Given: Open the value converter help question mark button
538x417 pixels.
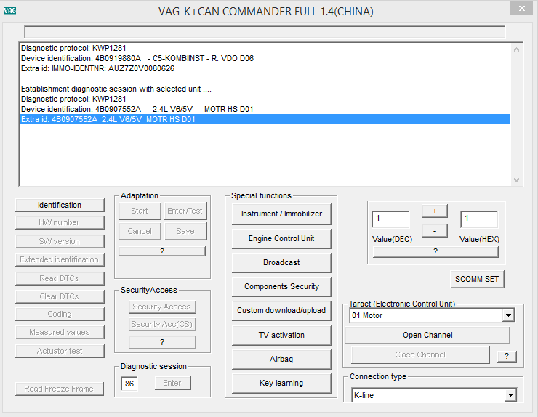Looking at the screenshot, I should point(435,252).
